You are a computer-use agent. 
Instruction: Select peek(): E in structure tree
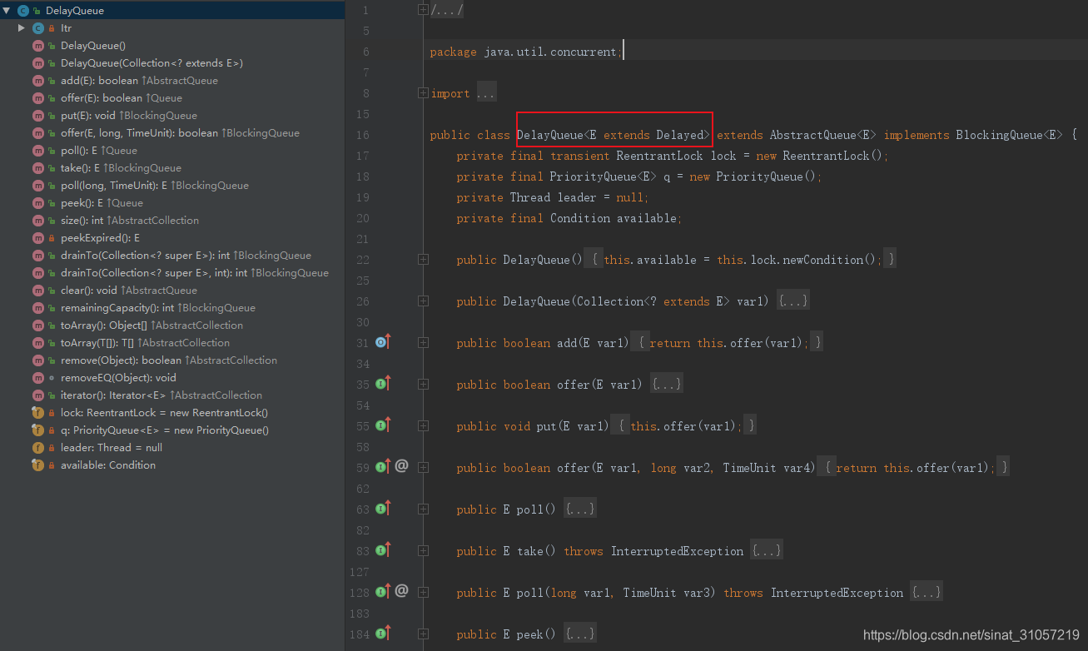coord(102,203)
